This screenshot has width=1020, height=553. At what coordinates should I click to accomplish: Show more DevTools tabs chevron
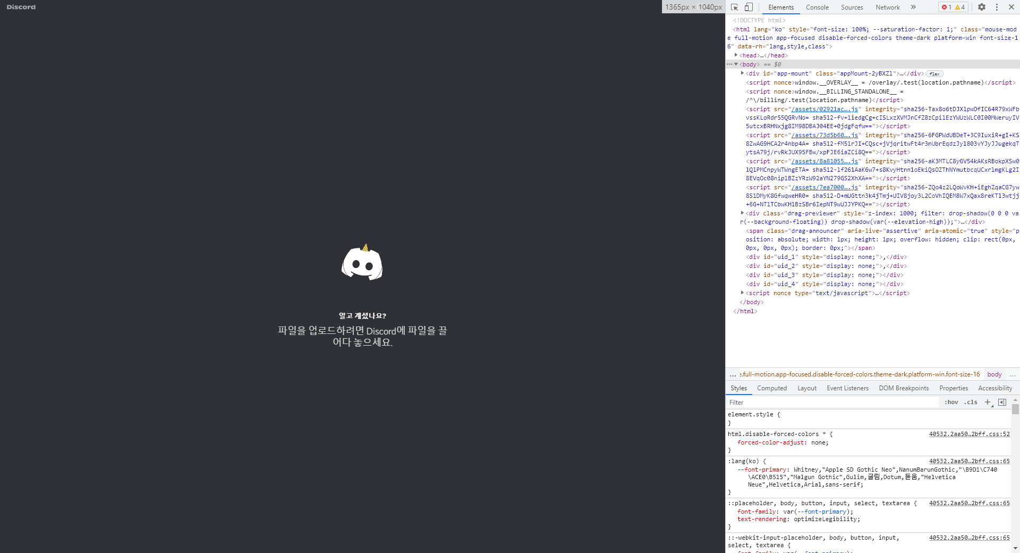click(913, 7)
